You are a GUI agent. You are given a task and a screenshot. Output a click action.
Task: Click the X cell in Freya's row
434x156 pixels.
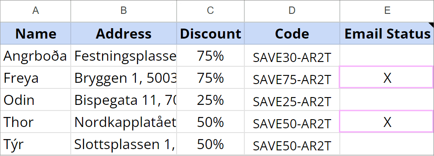pyautogui.click(x=387, y=77)
